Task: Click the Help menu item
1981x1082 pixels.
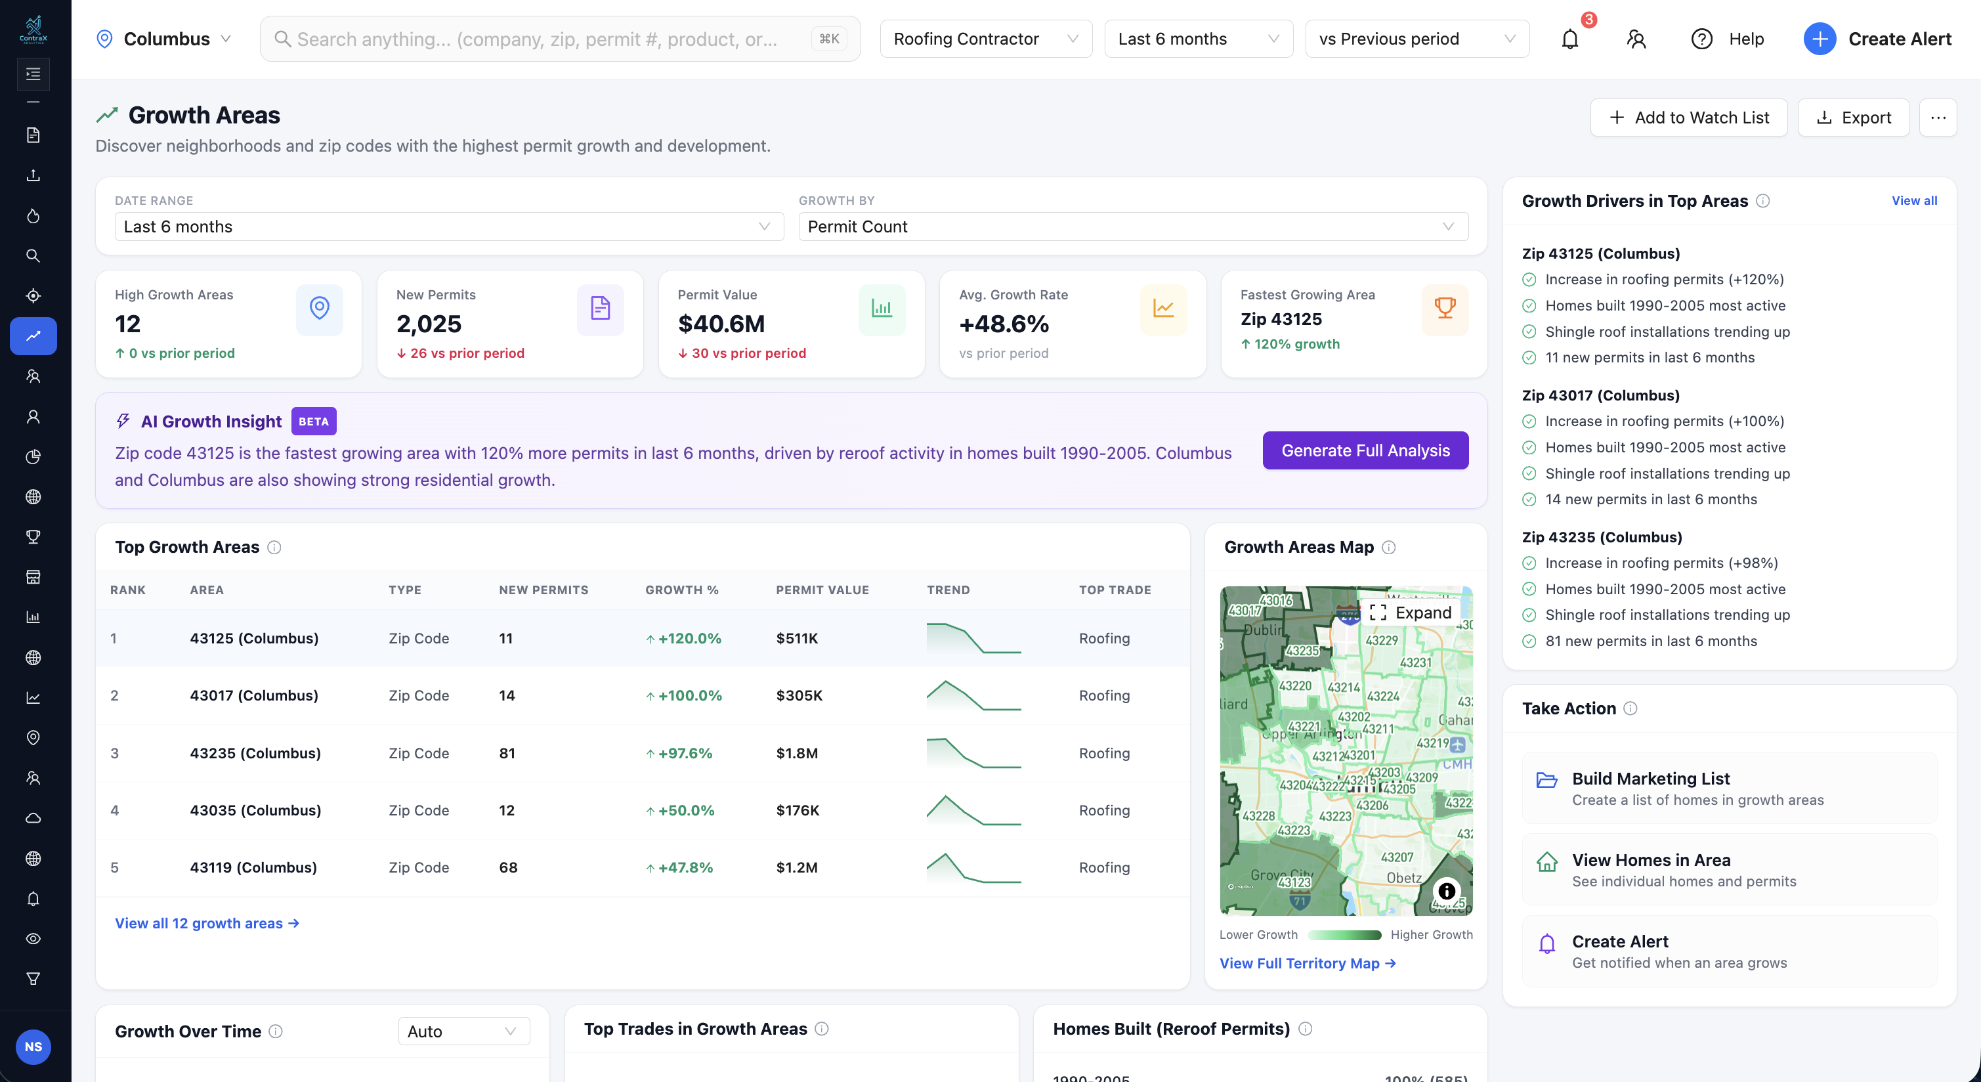Action: pyautogui.click(x=1728, y=39)
